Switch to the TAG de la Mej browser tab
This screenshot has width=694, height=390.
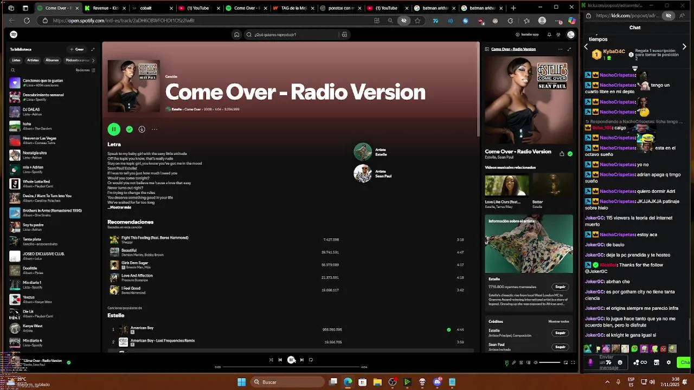coord(293,8)
